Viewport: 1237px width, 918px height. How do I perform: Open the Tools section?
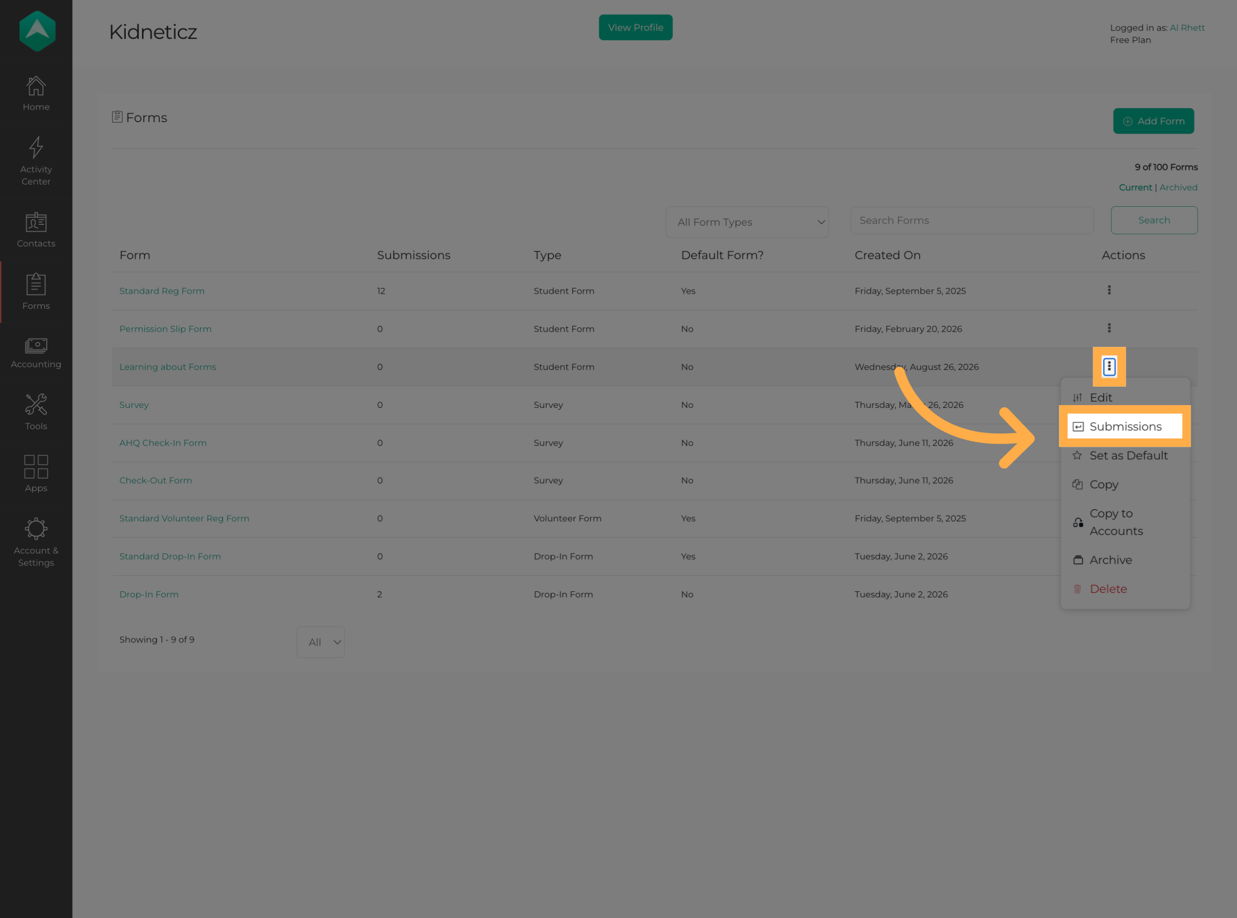click(x=36, y=412)
